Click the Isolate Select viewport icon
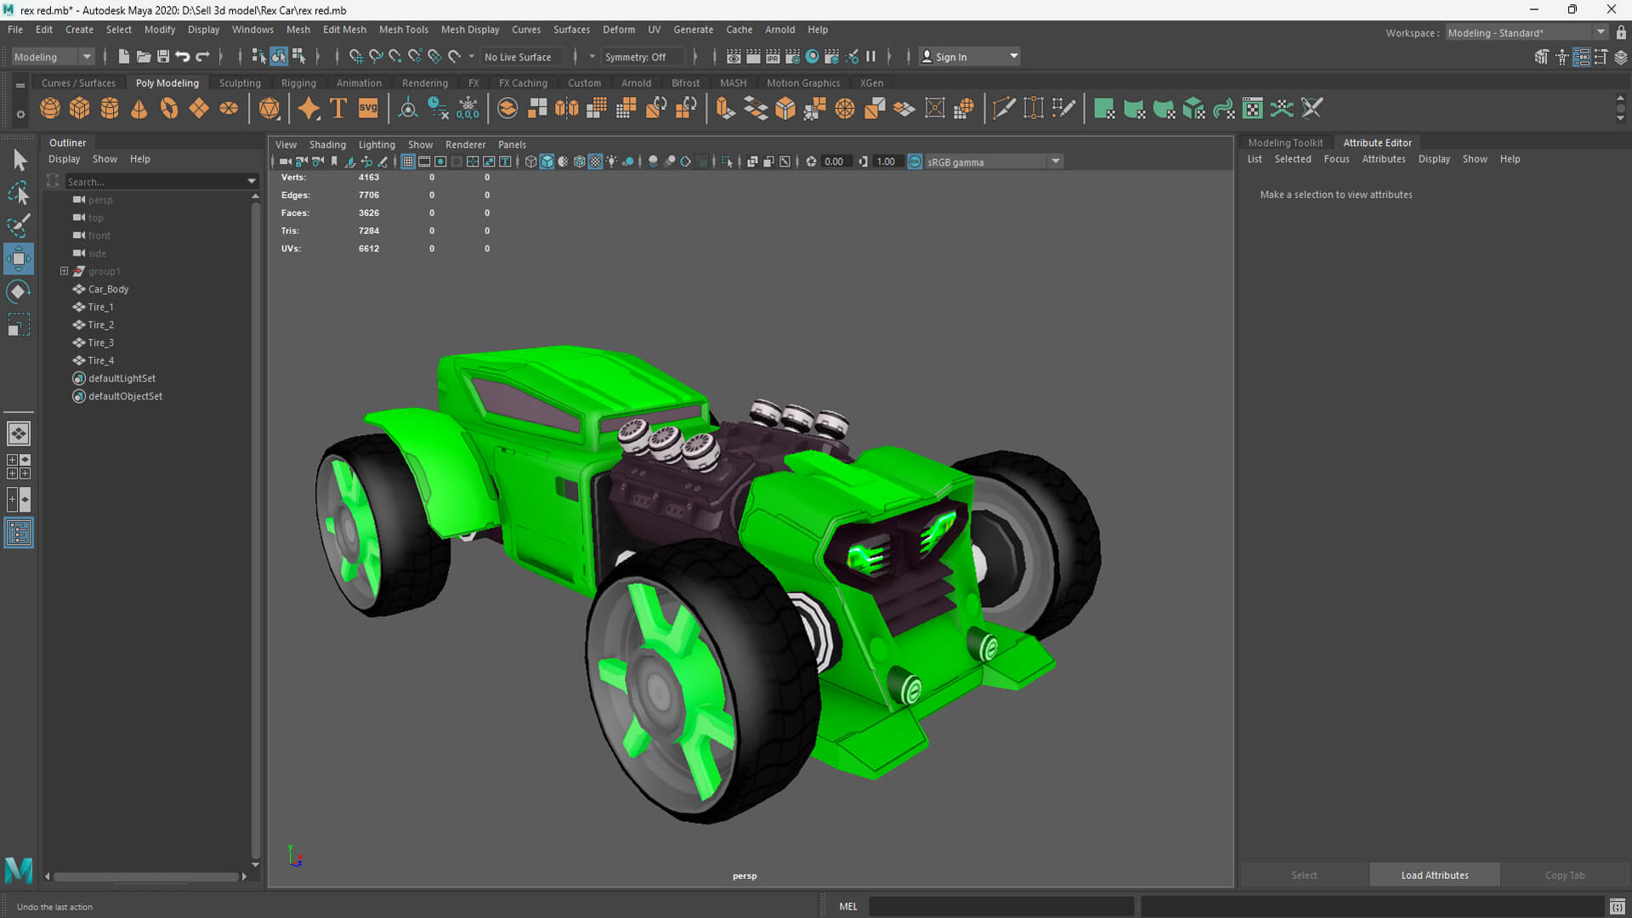 tap(727, 161)
